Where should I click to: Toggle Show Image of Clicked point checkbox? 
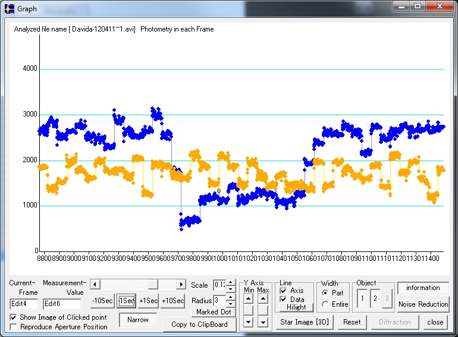point(14,317)
